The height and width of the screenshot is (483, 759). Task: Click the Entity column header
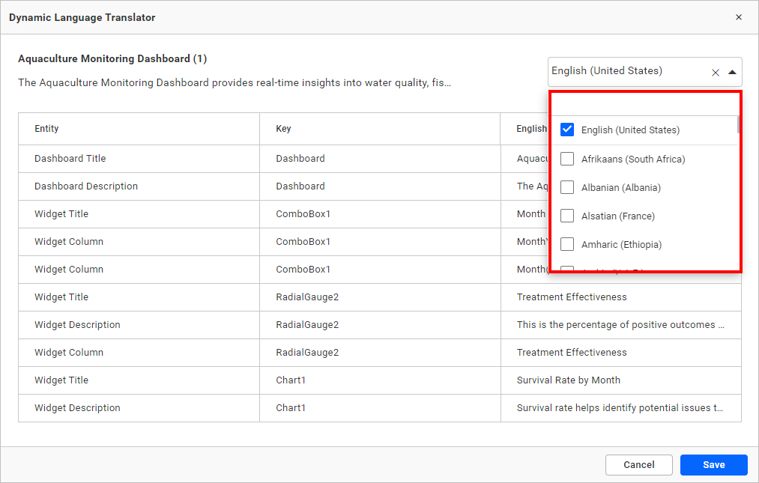click(46, 129)
